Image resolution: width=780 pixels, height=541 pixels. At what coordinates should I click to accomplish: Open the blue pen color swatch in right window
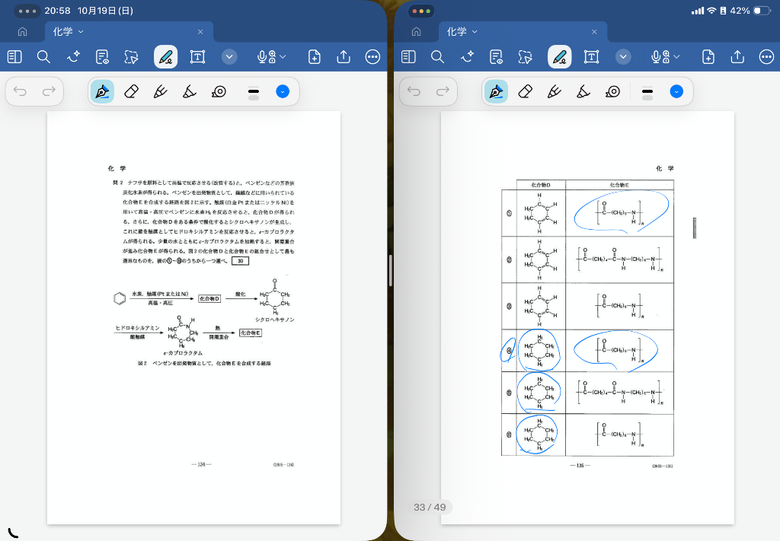tap(676, 92)
